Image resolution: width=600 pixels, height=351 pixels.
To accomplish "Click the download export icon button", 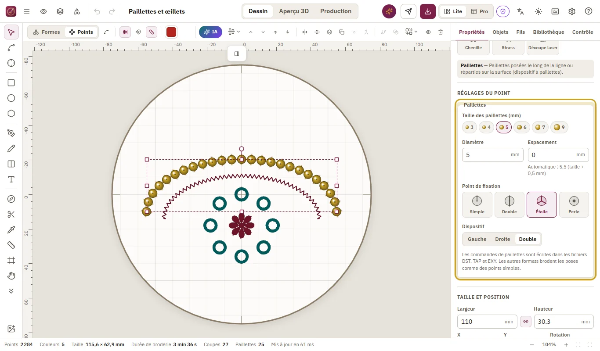I will (x=428, y=11).
